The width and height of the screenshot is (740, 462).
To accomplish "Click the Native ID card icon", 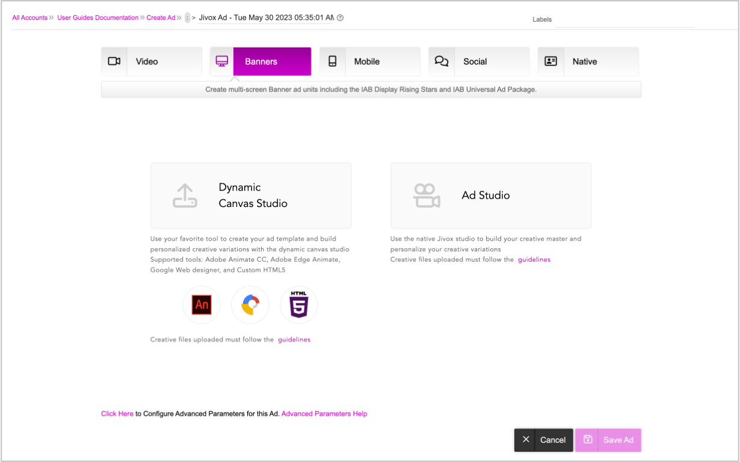I will [550, 61].
